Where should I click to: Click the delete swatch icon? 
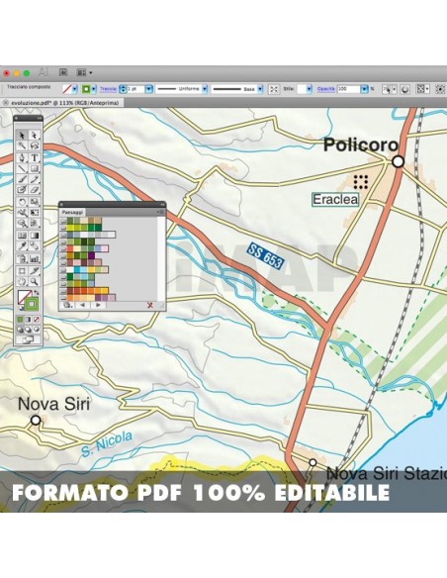click(150, 305)
